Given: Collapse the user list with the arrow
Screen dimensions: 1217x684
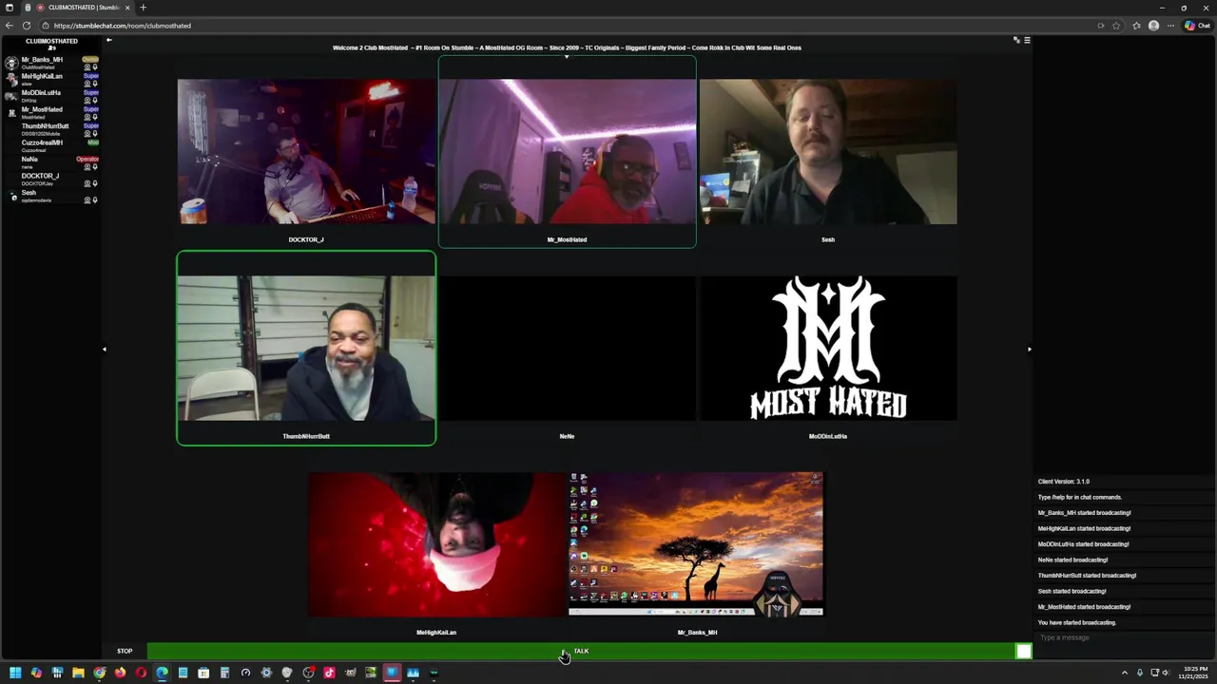Looking at the screenshot, I should click(x=108, y=40).
